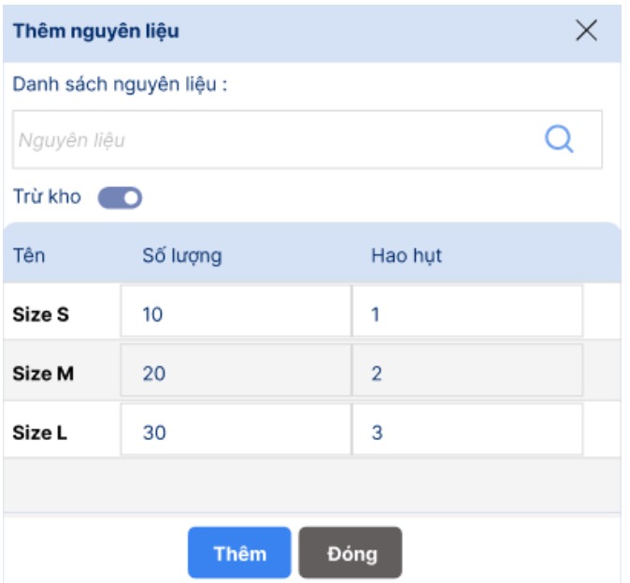This screenshot has width=630, height=583.
Task: Click the Số lượng column header
Action: 181,256
